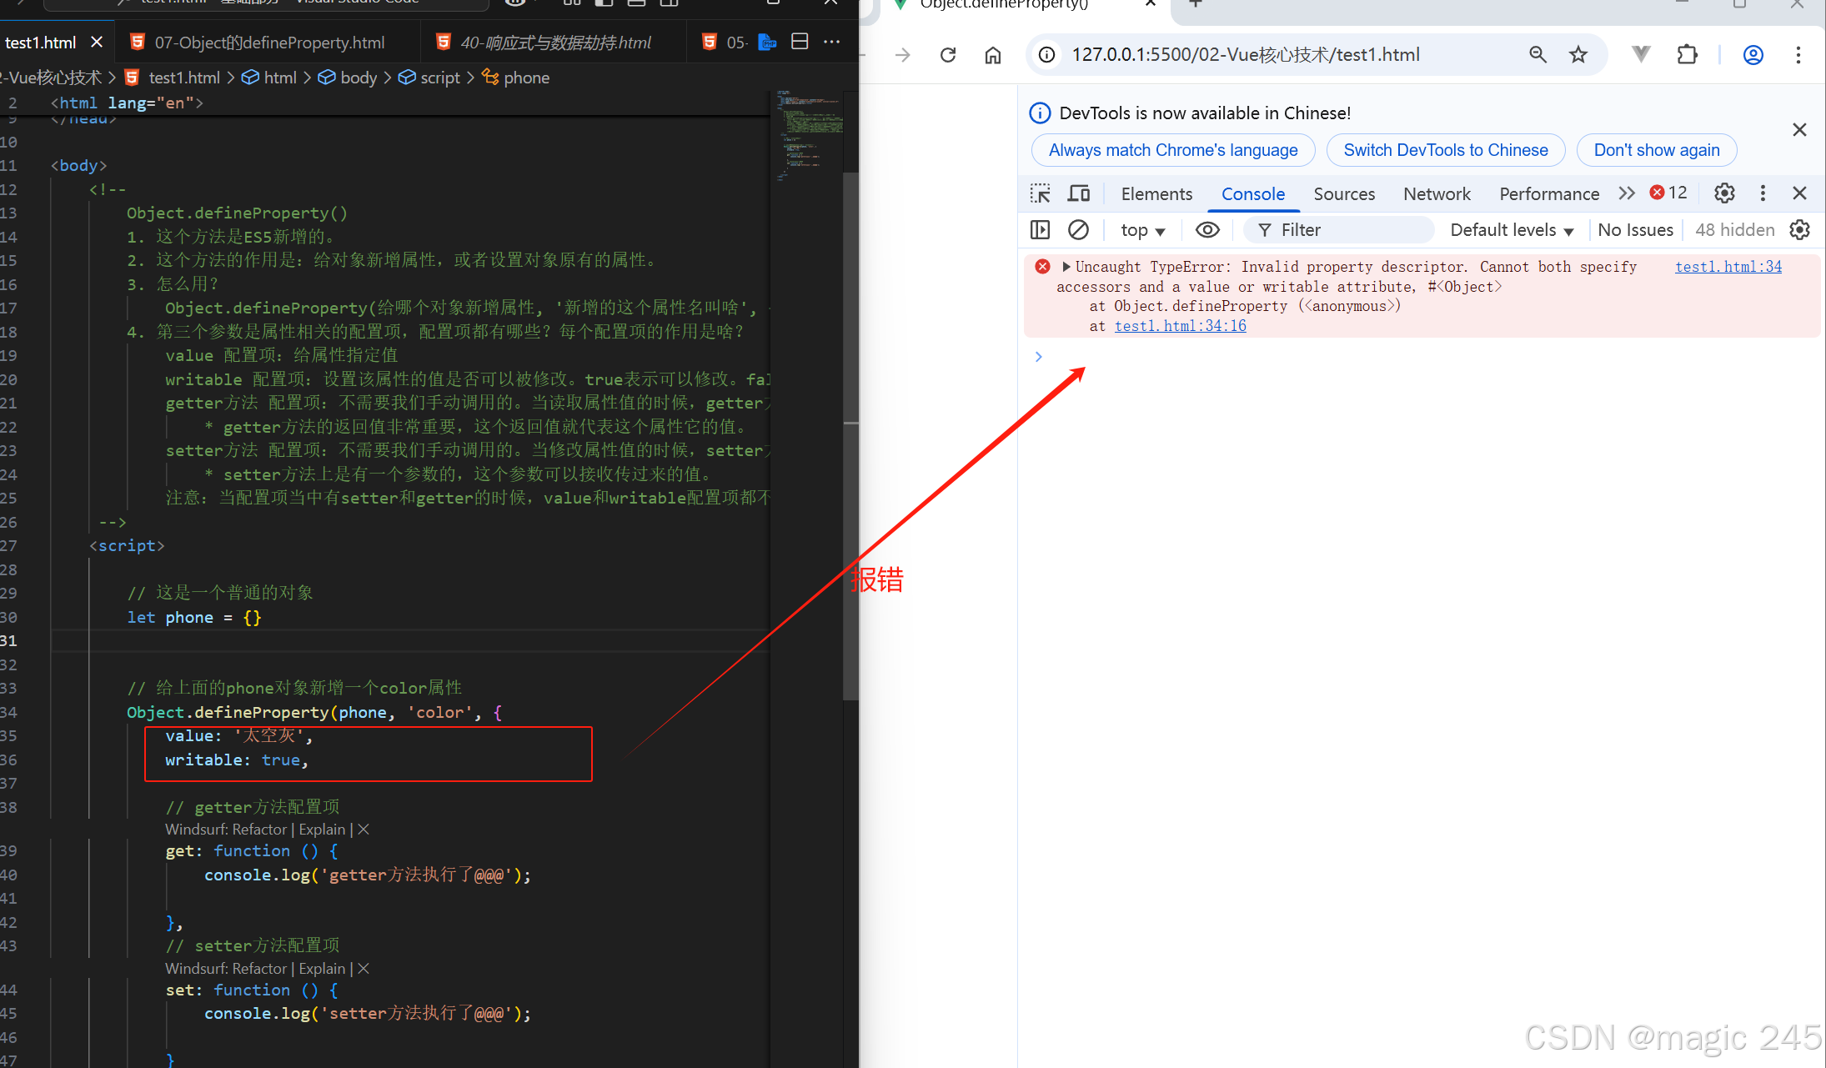Open DevTools settings gear icon

(1724, 193)
